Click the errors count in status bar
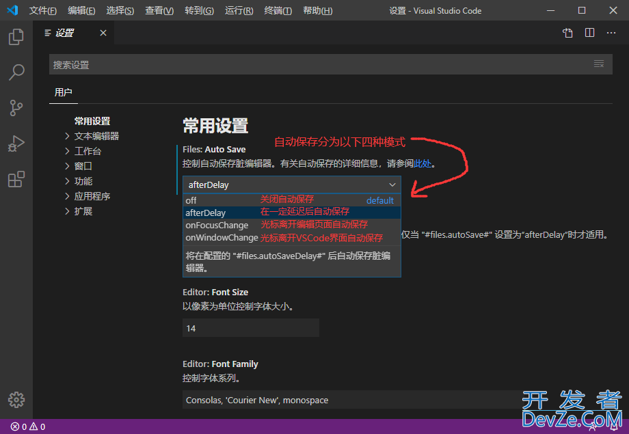 18,426
